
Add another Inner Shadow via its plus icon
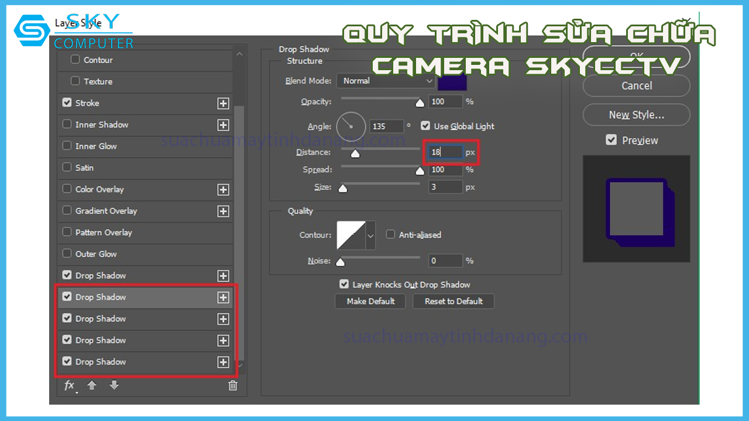223,125
